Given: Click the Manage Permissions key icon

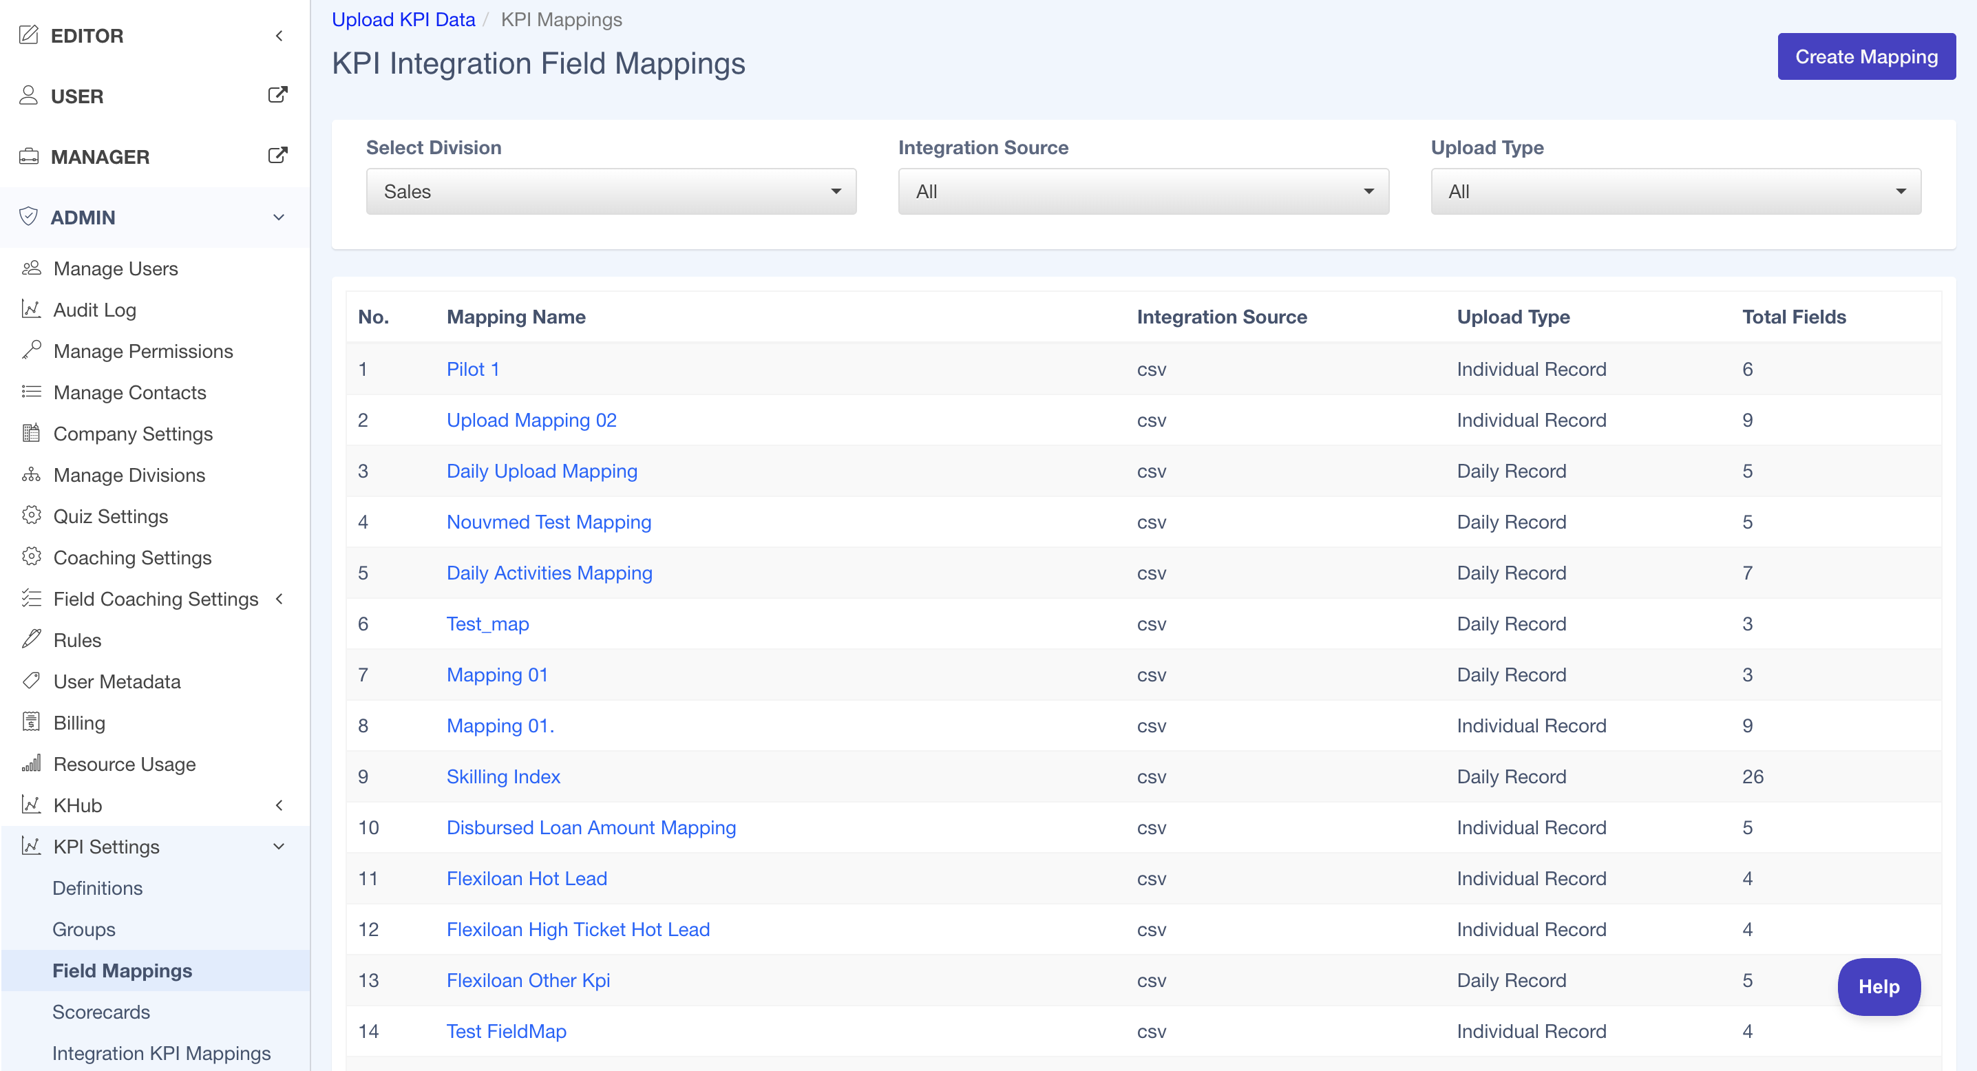Looking at the screenshot, I should [31, 350].
